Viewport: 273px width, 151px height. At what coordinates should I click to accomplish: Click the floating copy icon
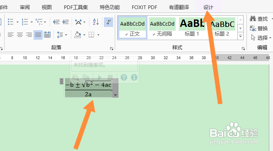point(86,77)
